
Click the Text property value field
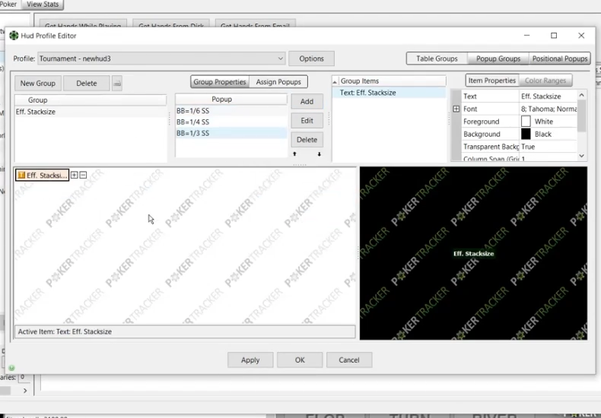click(548, 96)
